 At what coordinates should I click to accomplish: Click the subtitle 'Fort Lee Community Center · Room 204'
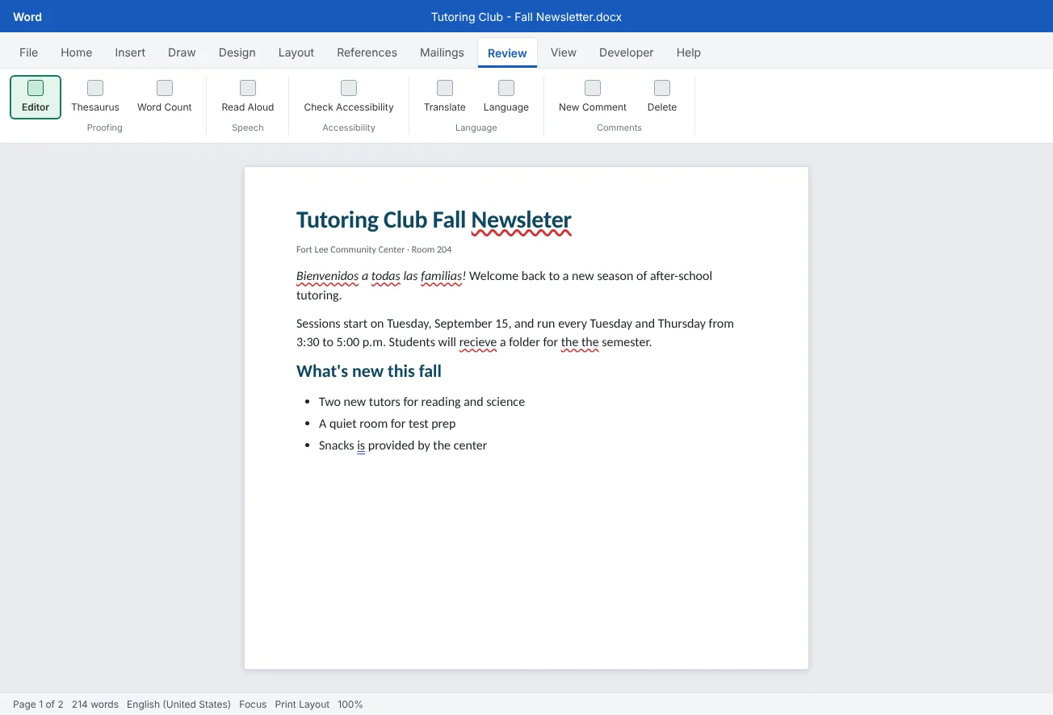[374, 250]
